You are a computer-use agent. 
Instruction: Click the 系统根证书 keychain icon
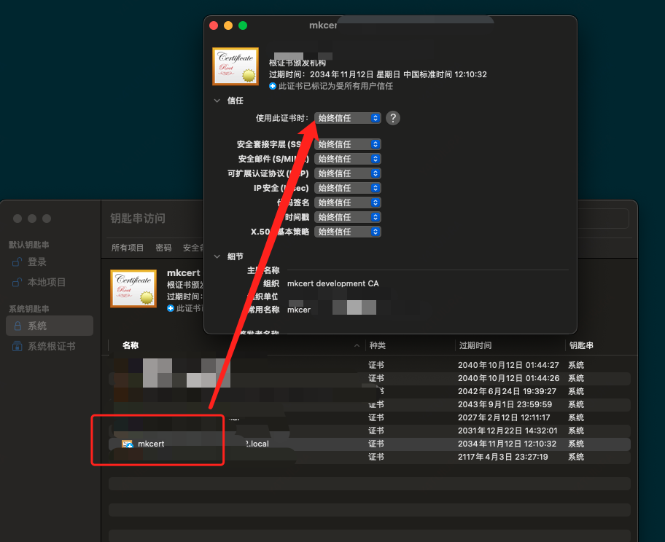click(17, 346)
